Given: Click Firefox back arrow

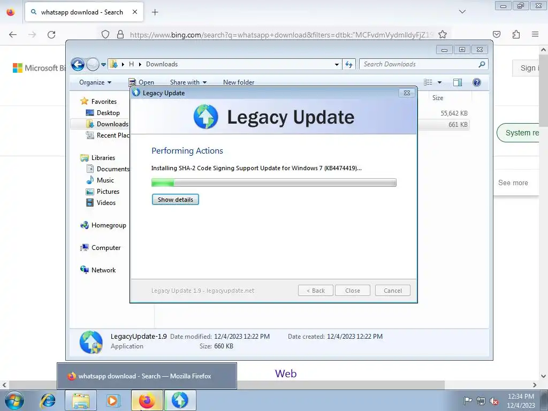Looking at the screenshot, I should (x=13, y=35).
